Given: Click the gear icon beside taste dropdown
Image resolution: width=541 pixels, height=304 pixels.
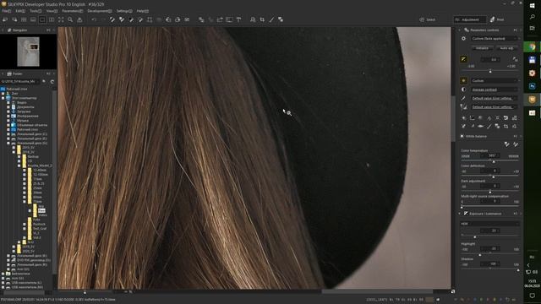Looking at the screenshot, I should [463, 39].
